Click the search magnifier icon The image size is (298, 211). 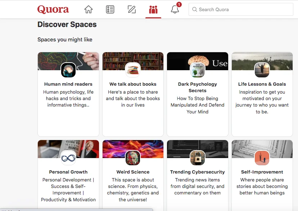pos(194,9)
